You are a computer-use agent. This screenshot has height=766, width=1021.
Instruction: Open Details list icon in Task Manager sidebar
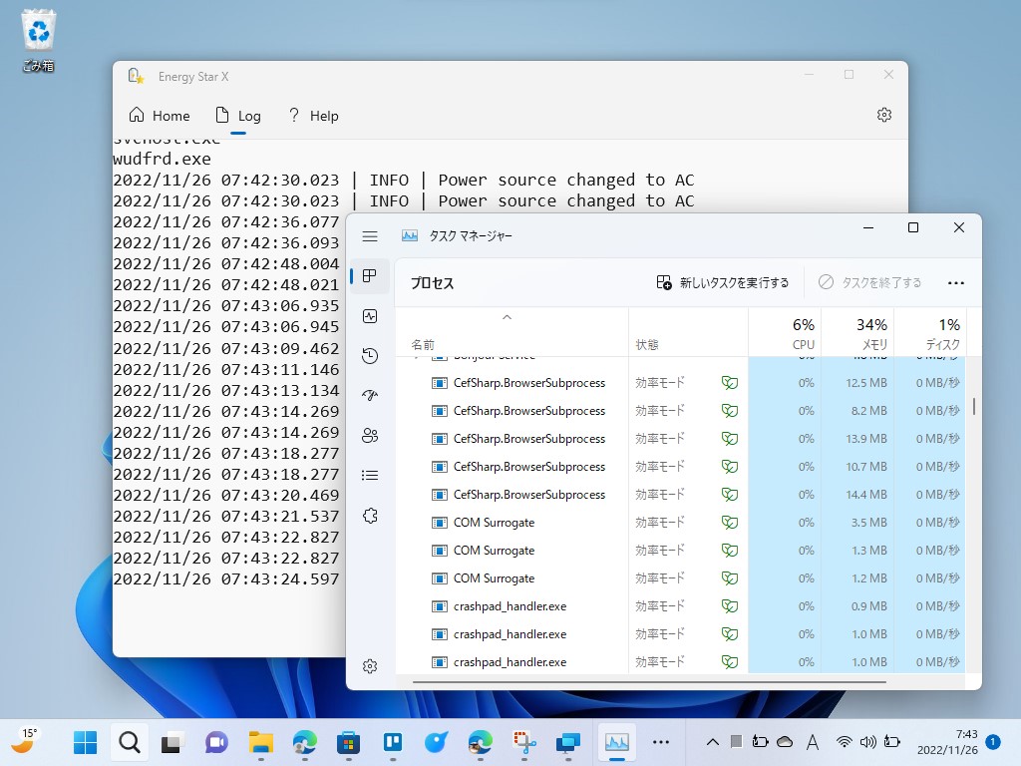click(x=369, y=476)
